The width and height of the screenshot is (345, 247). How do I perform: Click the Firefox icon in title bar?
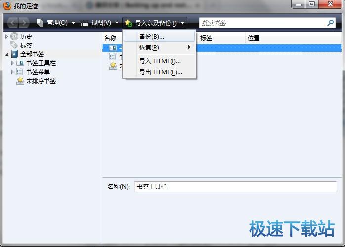pos(7,6)
